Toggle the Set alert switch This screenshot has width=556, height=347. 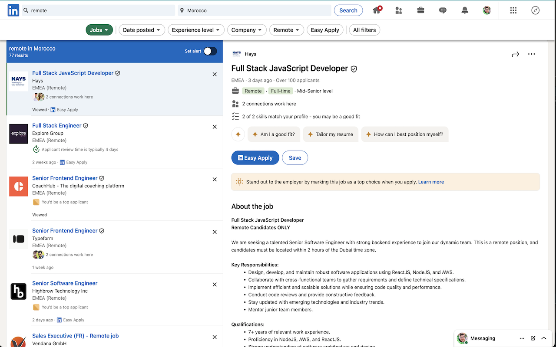[210, 51]
